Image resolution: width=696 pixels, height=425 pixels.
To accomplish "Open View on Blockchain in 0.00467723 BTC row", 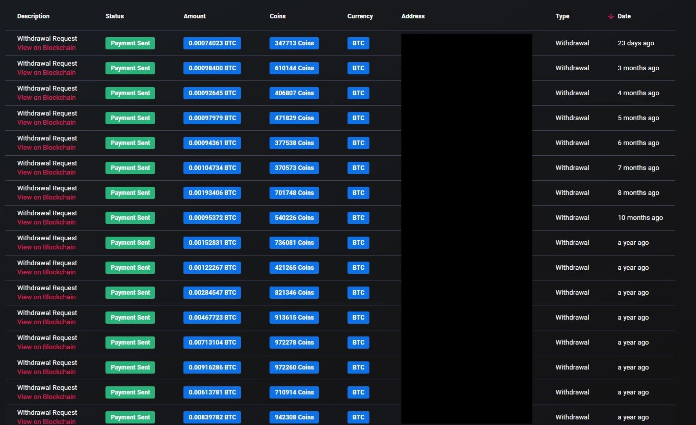I will (x=46, y=322).
